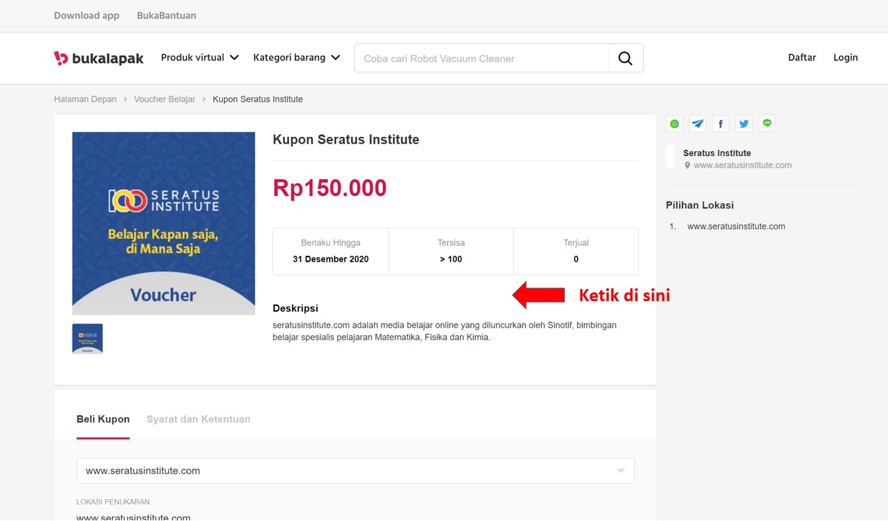The height and width of the screenshot is (521, 888).
Task: Select the Beli Kupon tab
Action: tap(103, 419)
